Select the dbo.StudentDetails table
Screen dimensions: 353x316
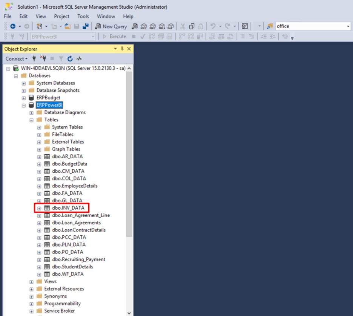pyautogui.click(x=72, y=267)
